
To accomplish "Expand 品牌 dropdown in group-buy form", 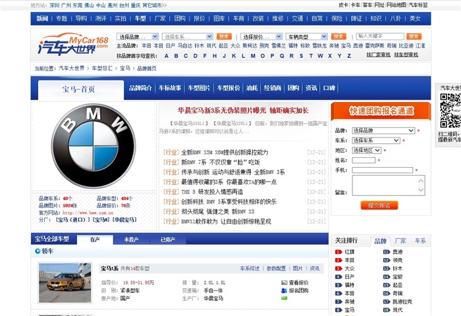I will (x=383, y=130).
